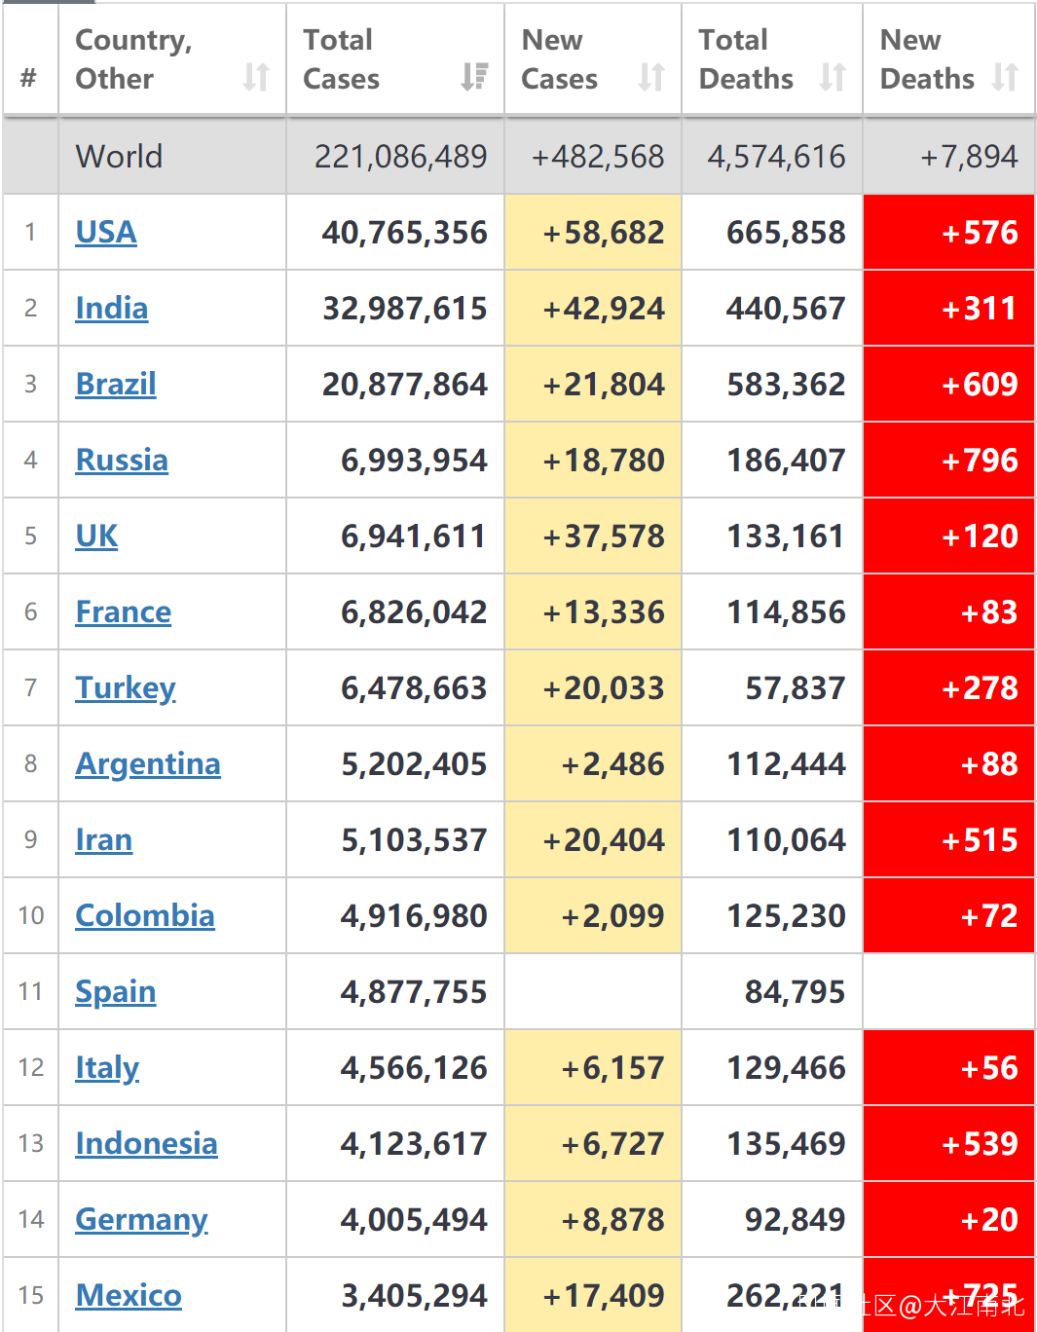Open the France link
Image resolution: width=1037 pixels, height=1332 pixels.
(124, 612)
